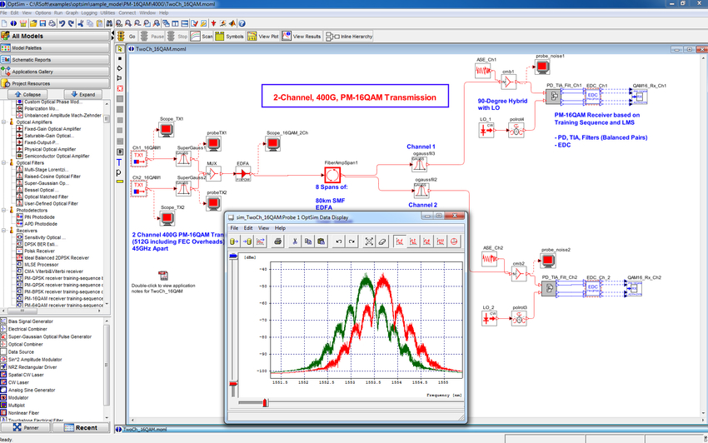Collapse the Receivers tree node
This screenshot has width=708, height=443.
click(3, 230)
